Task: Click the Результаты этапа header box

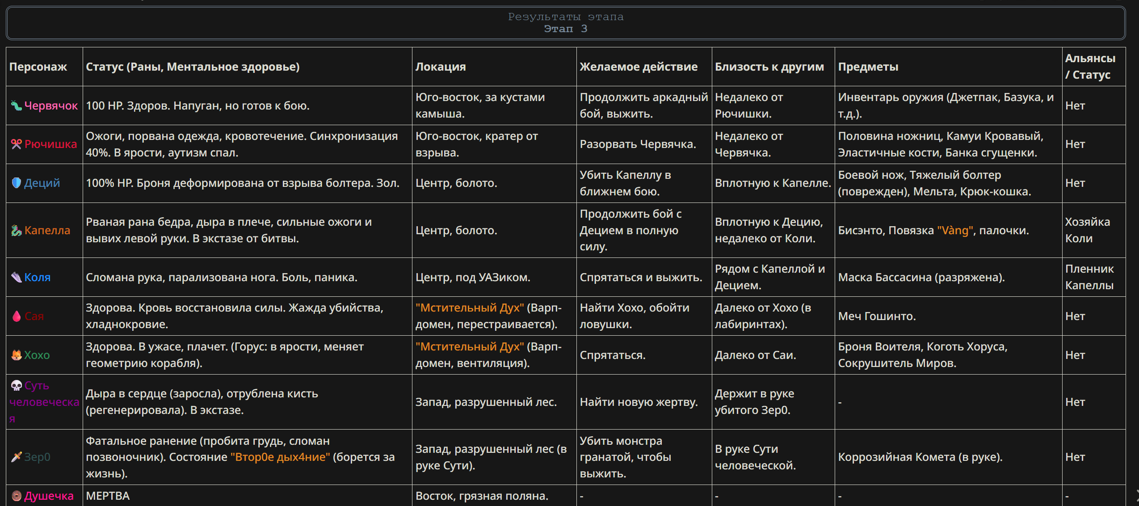Action: (x=565, y=23)
